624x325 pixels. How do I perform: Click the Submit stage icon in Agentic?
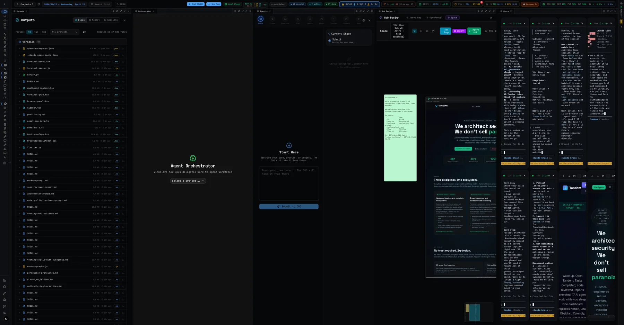[x=261, y=19]
